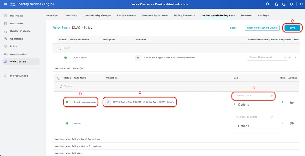The width and height of the screenshot is (305, 156).
Task: Switch to User Identity Groups tab
Action: pyautogui.click(x=97, y=16)
